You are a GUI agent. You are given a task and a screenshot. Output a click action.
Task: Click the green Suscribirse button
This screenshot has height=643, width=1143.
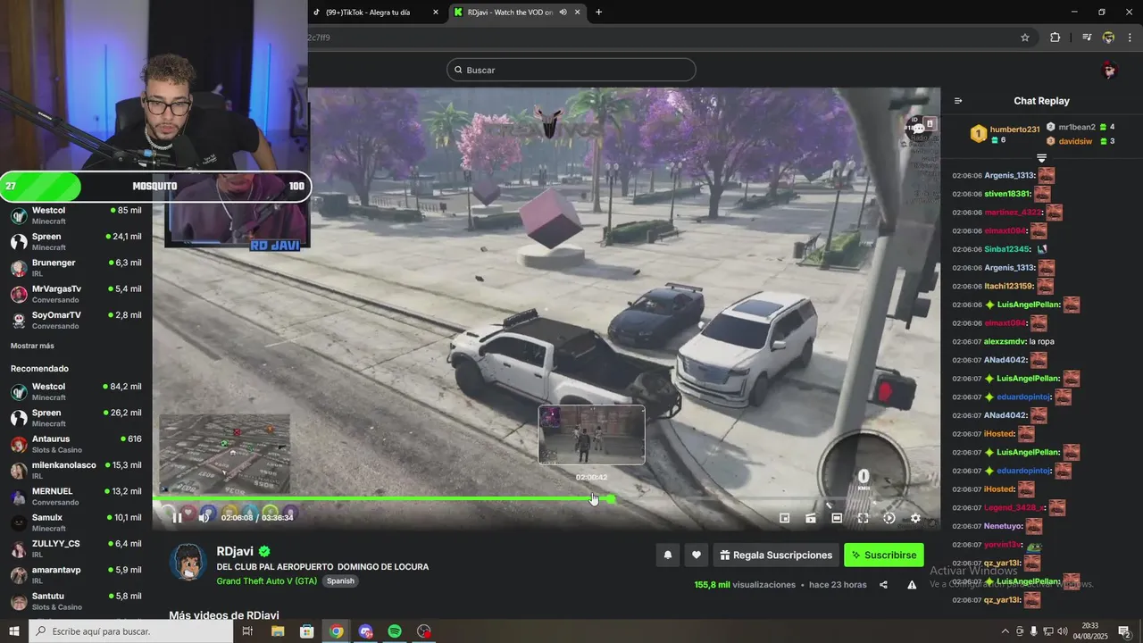pos(884,555)
